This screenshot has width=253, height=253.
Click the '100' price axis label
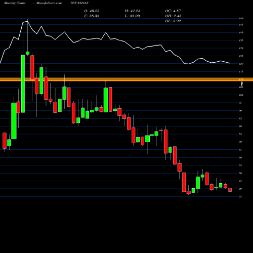tap(241, 95)
